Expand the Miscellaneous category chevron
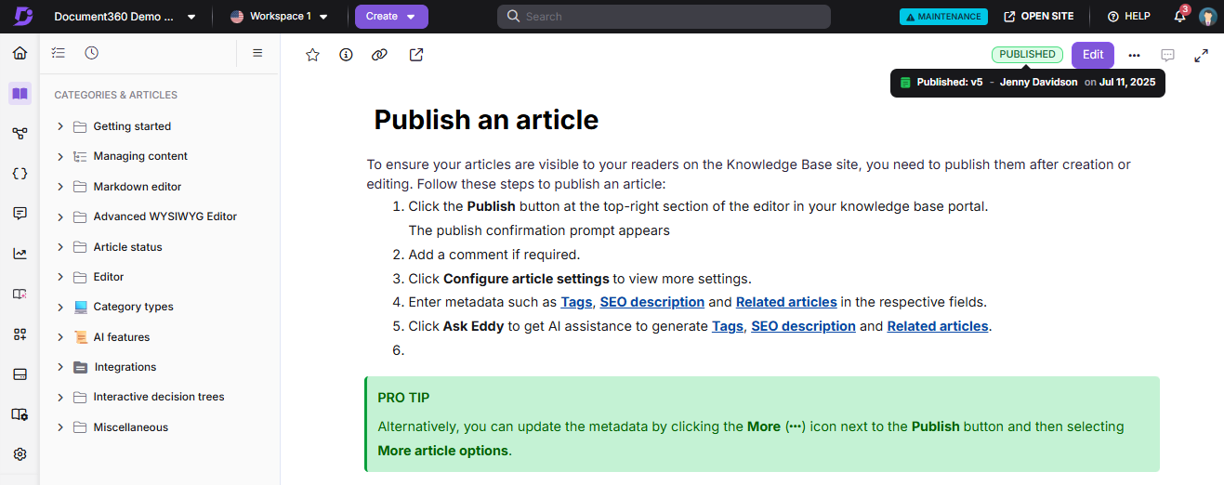This screenshot has width=1224, height=485. [x=60, y=427]
